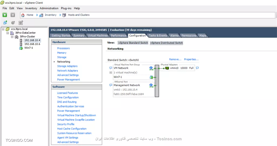Open Security Profile settings
The width and height of the screenshot is (277, 146).
click(66, 124)
